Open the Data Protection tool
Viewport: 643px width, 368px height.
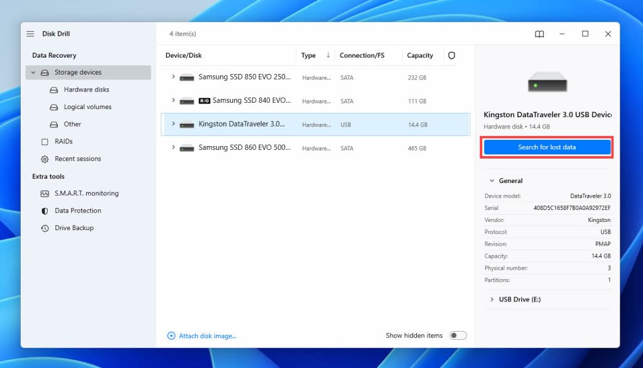[77, 211]
